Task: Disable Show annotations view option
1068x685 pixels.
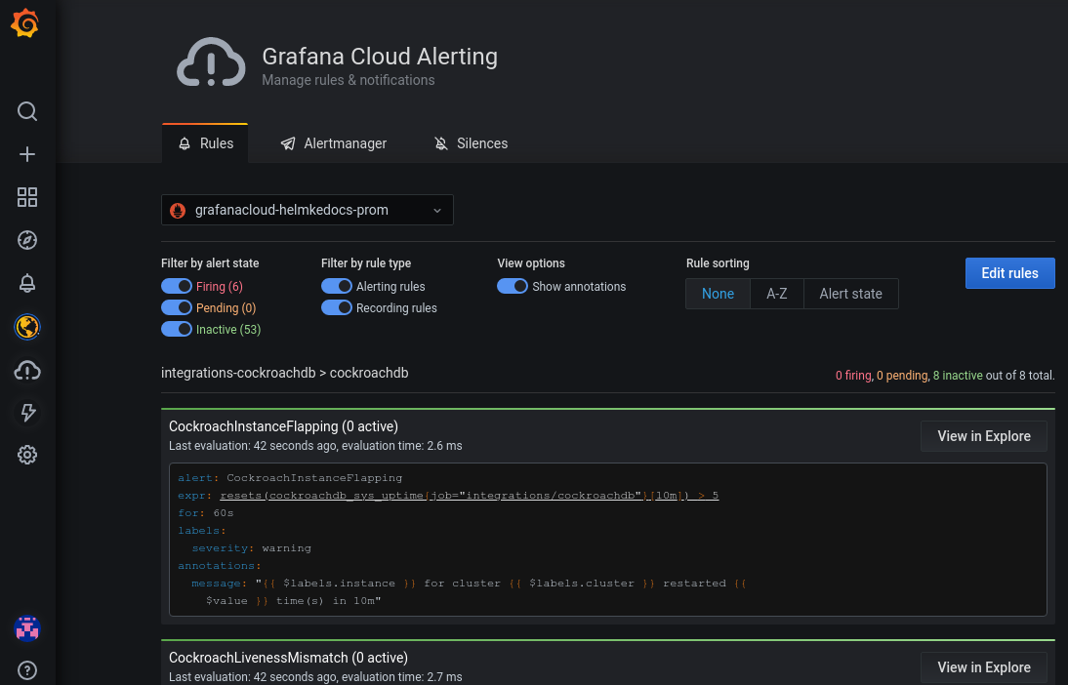Action: tap(513, 286)
